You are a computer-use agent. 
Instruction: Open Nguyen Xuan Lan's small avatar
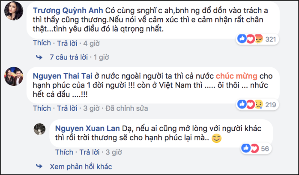pyautogui.click(x=40, y=129)
